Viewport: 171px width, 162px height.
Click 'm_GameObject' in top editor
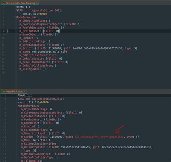[x=29, y=35]
